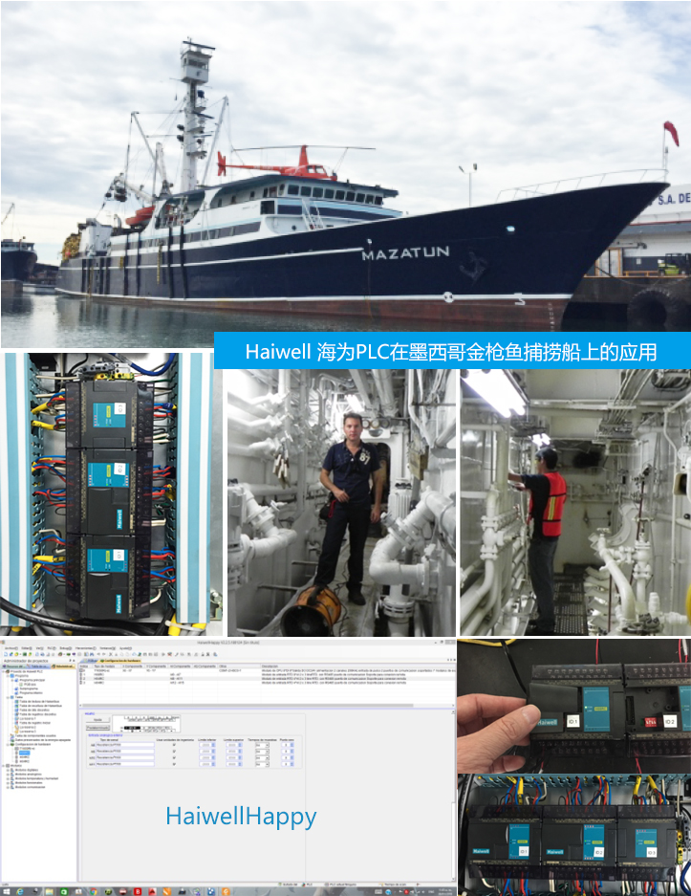Open Tiempos de muestreo dropdown for AI8
This screenshot has width=691, height=896.
tap(262, 745)
